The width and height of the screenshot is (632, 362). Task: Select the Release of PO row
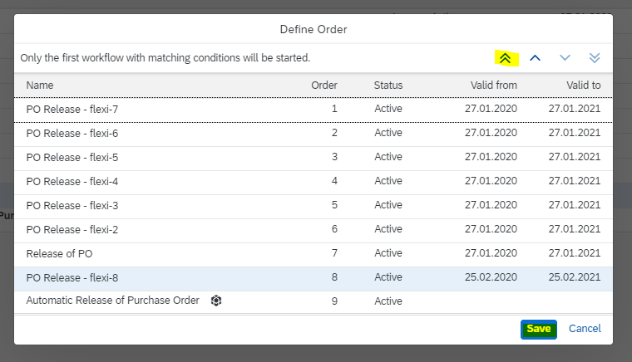314,255
